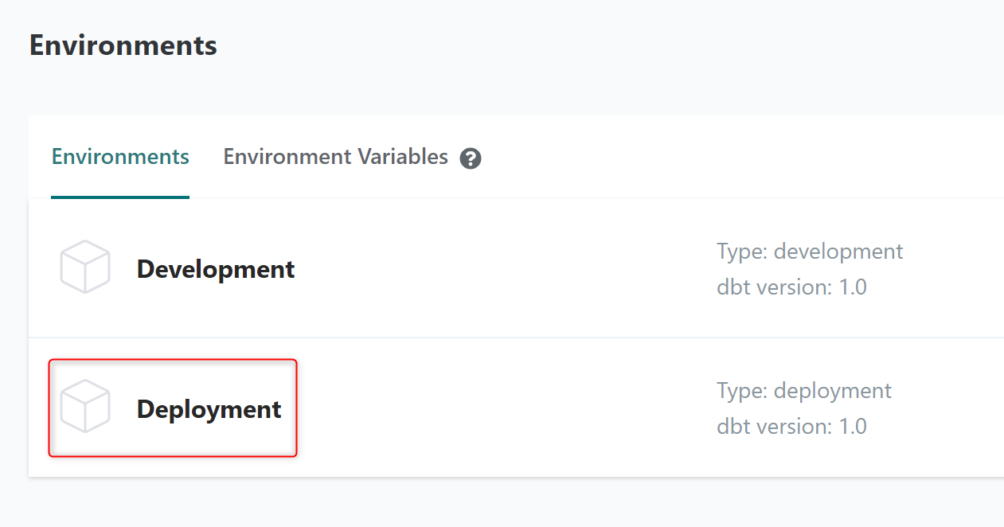This screenshot has height=527, width=1004.
Task: Select the highlighted Deployment list row
Action: click(x=478, y=408)
